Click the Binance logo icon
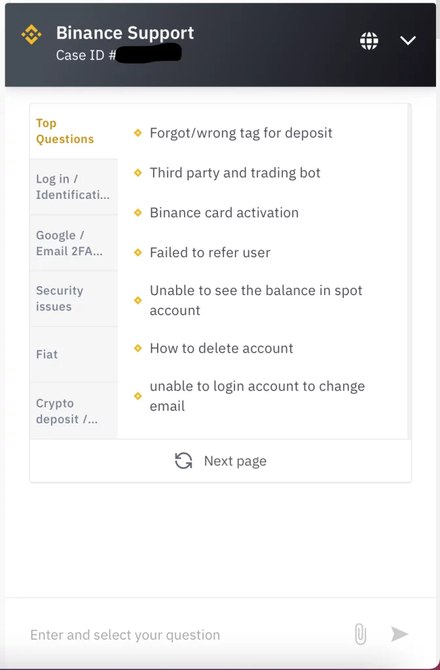 coord(31,35)
